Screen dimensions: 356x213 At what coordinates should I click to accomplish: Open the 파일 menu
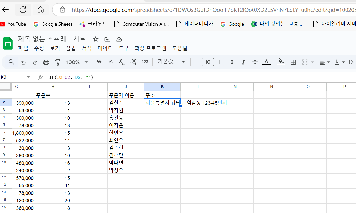[23, 48]
